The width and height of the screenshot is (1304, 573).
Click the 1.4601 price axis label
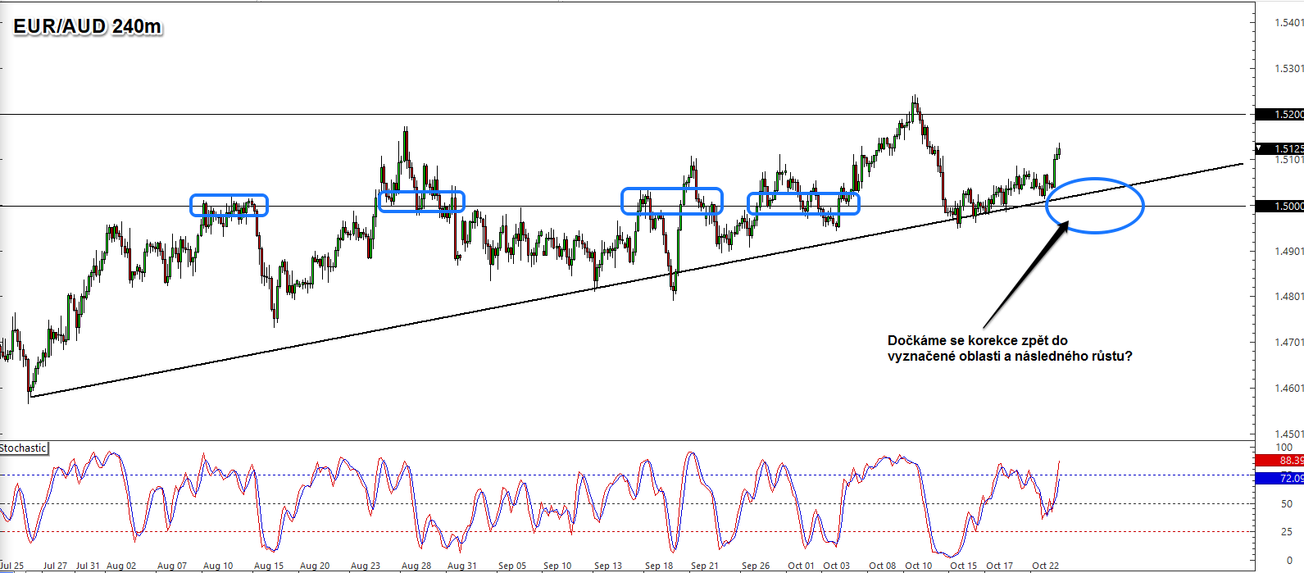coord(1288,389)
